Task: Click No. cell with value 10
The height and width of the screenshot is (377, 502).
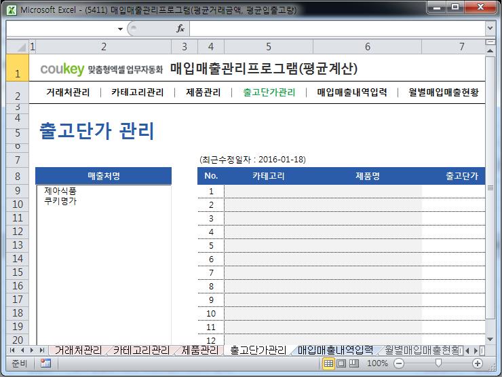Action: (x=211, y=314)
